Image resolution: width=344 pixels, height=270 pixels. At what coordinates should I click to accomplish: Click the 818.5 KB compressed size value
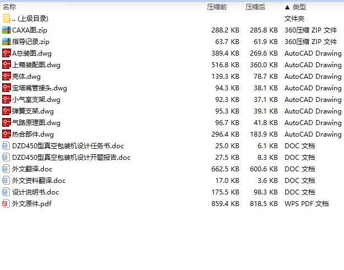click(264, 204)
